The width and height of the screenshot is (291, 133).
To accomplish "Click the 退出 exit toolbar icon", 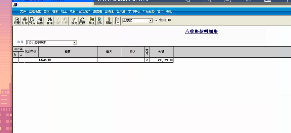I will coord(117,21).
